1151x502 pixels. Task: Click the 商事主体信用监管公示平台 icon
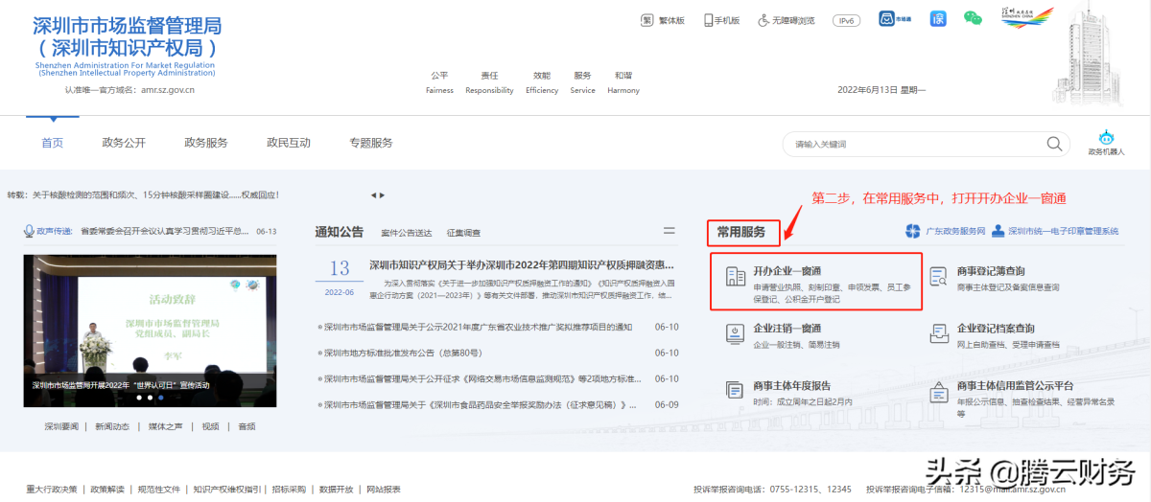click(x=939, y=391)
